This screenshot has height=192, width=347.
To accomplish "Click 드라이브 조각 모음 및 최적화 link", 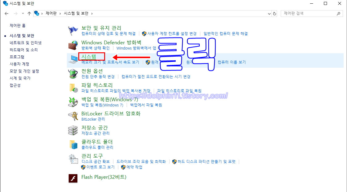I will coord(141,162).
